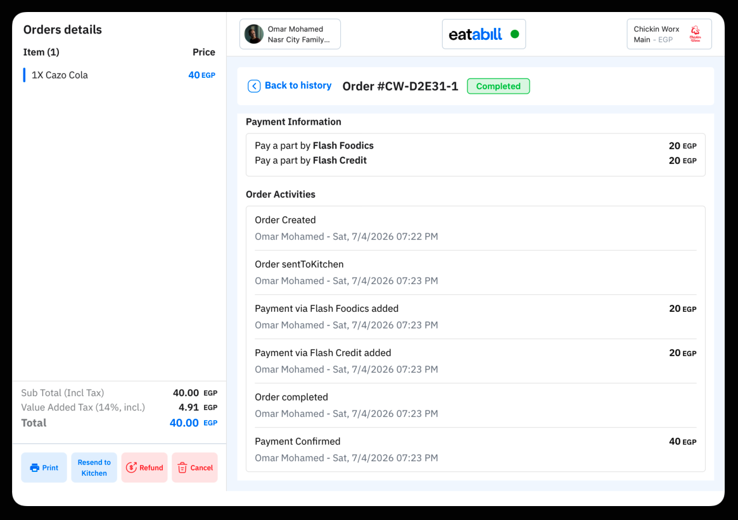Click the Order #CW-D2E31-1 title
Screen dimensions: 738x520
point(400,86)
